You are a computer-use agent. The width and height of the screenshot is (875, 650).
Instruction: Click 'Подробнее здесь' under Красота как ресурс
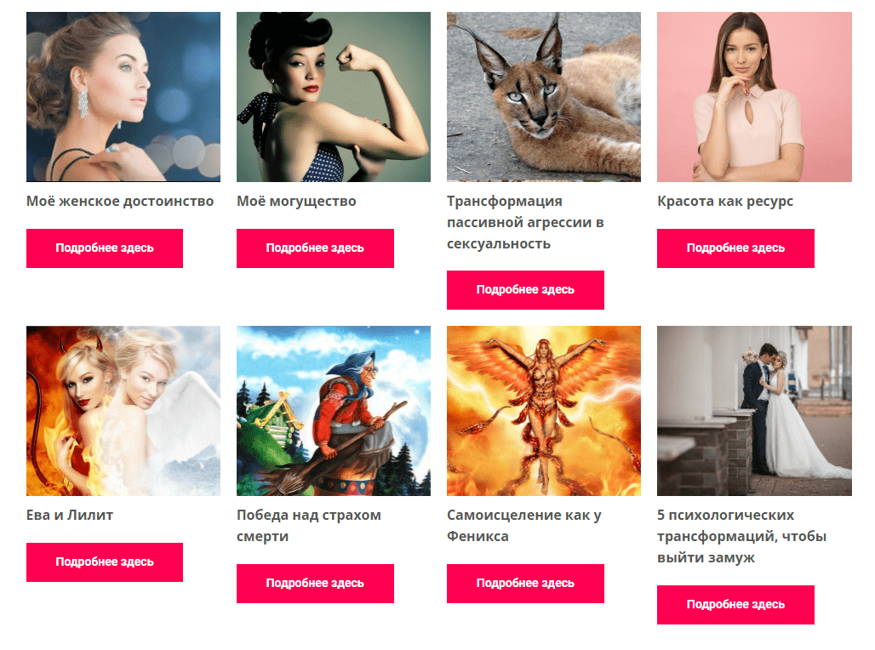[x=736, y=248]
